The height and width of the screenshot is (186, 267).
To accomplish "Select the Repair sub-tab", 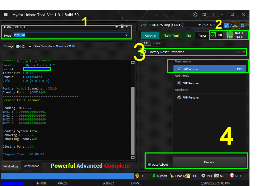I will (x=156, y=43).
